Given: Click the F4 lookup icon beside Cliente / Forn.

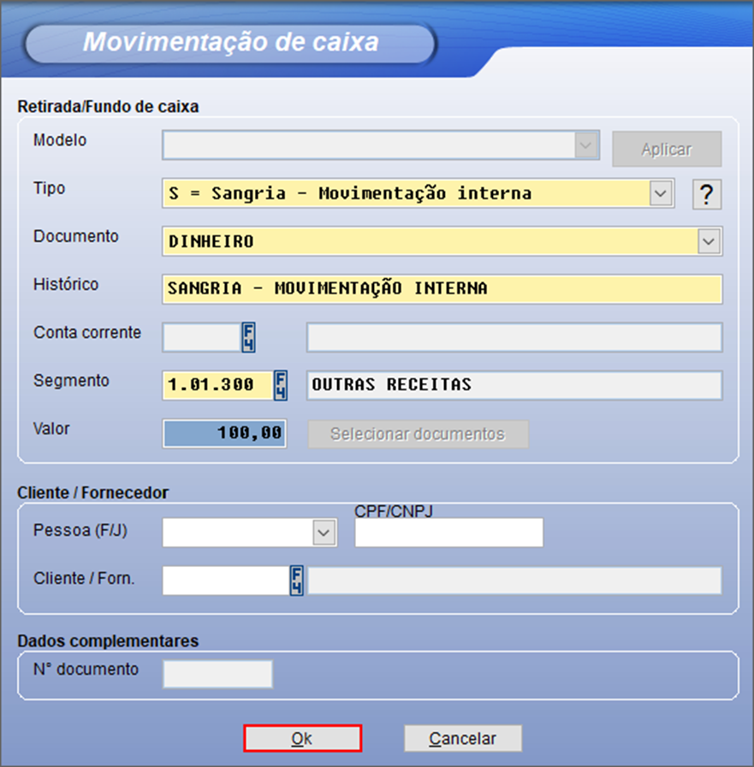Looking at the screenshot, I should pyautogui.click(x=297, y=581).
